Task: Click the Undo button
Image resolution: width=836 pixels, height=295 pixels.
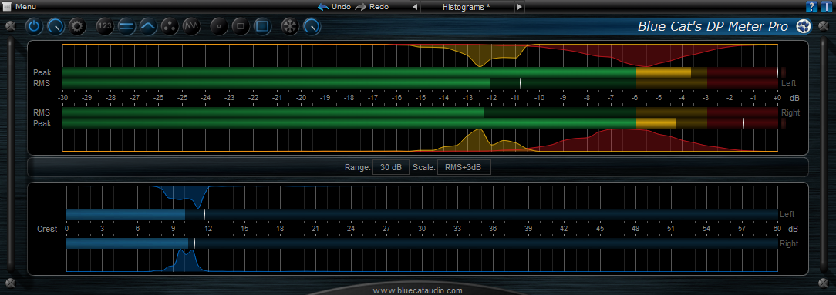Action: pos(334,7)
